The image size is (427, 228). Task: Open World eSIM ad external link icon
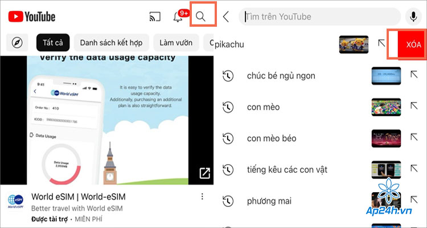coord(205,173)
